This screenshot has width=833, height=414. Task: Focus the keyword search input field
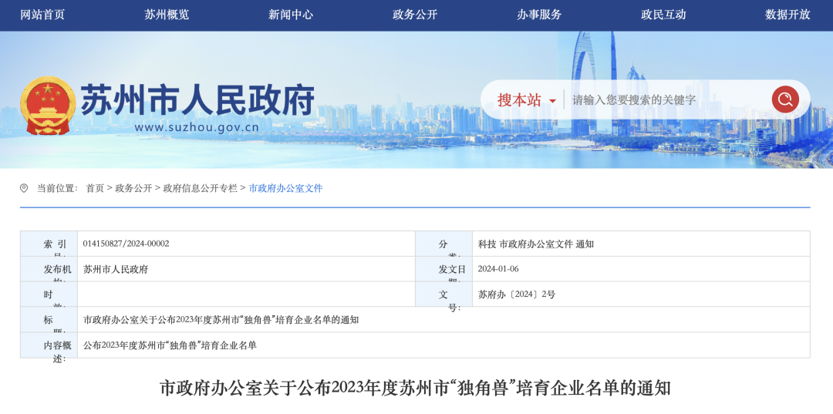pos(667,100)
